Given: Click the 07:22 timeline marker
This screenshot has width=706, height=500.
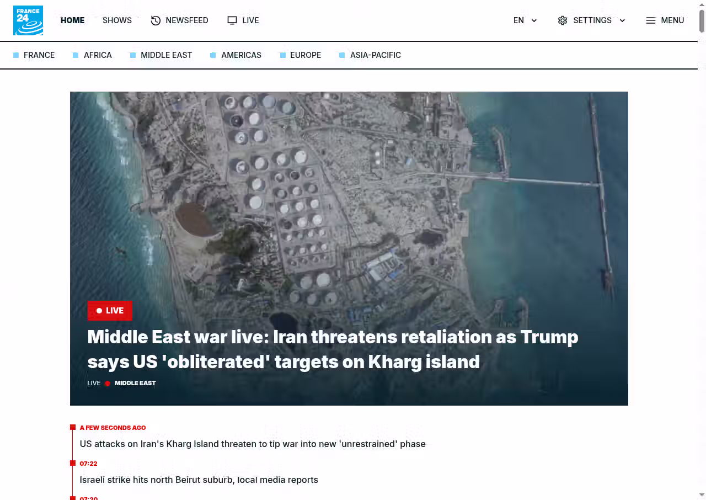Looking at the screenshot, I should (73, 463).
